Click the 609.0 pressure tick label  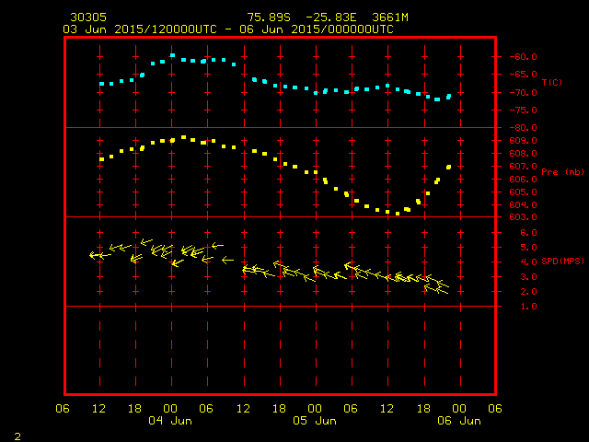[524, 141]
